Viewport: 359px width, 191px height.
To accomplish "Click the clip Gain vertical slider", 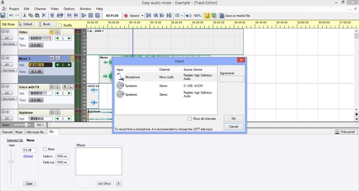I will click(11, 161).
